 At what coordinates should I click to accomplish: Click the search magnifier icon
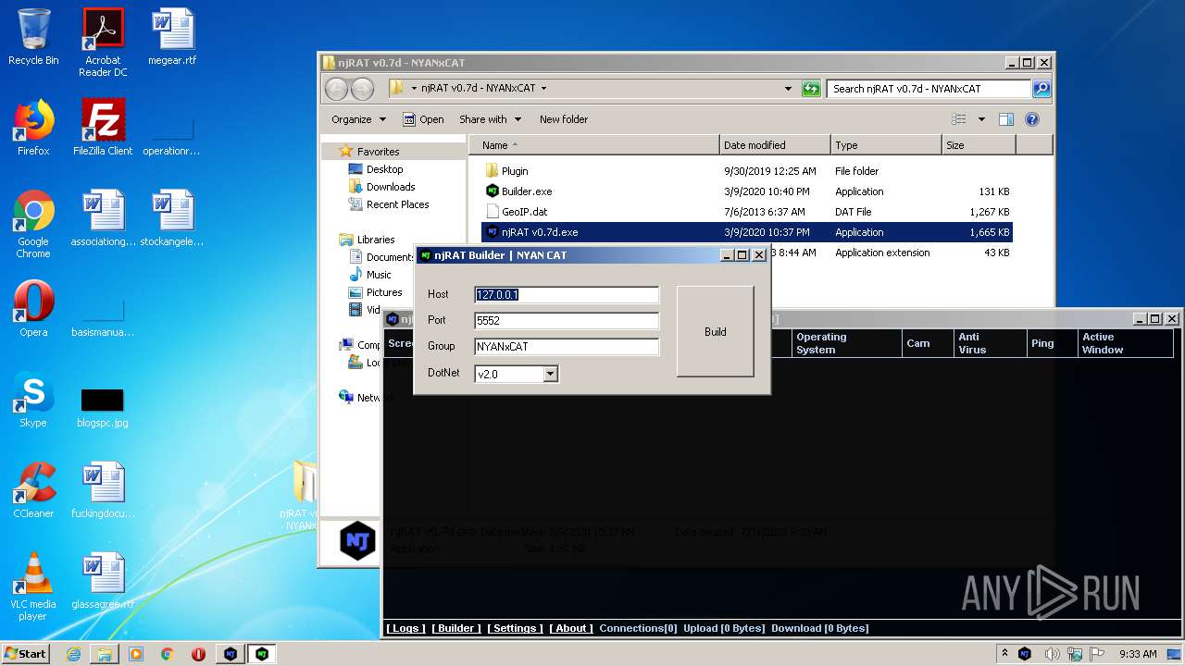tap(1042, 89)
